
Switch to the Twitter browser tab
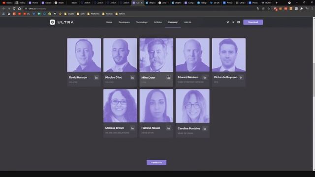point(215,3)
